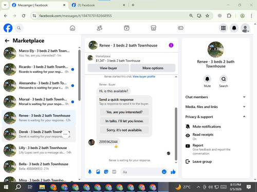
Task: Bookmark this page with star icon
Action: tap(207, 16)
